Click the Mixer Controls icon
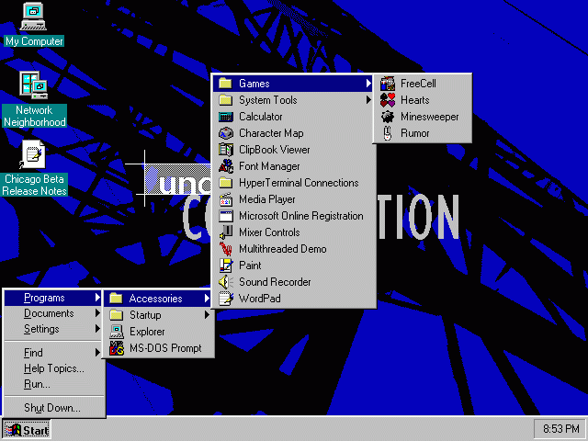The width and height of the screenshot is (588, 441). [x=226, y=232]
